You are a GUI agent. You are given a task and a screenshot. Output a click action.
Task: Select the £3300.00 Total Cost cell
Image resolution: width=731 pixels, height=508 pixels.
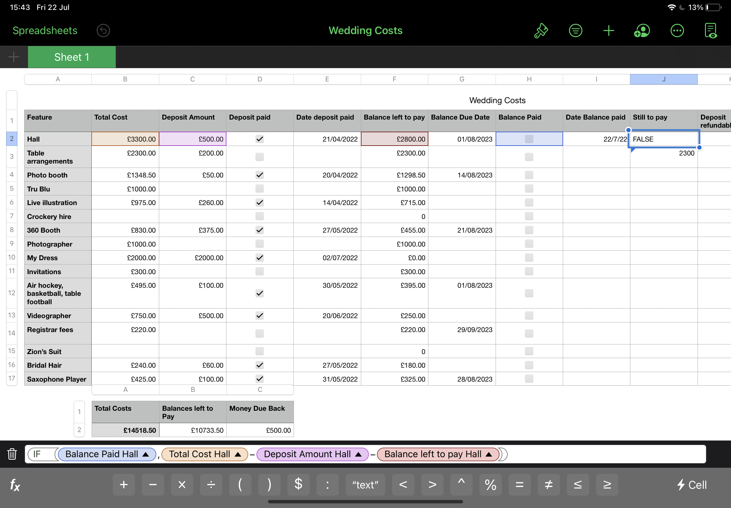pos(125,139)
